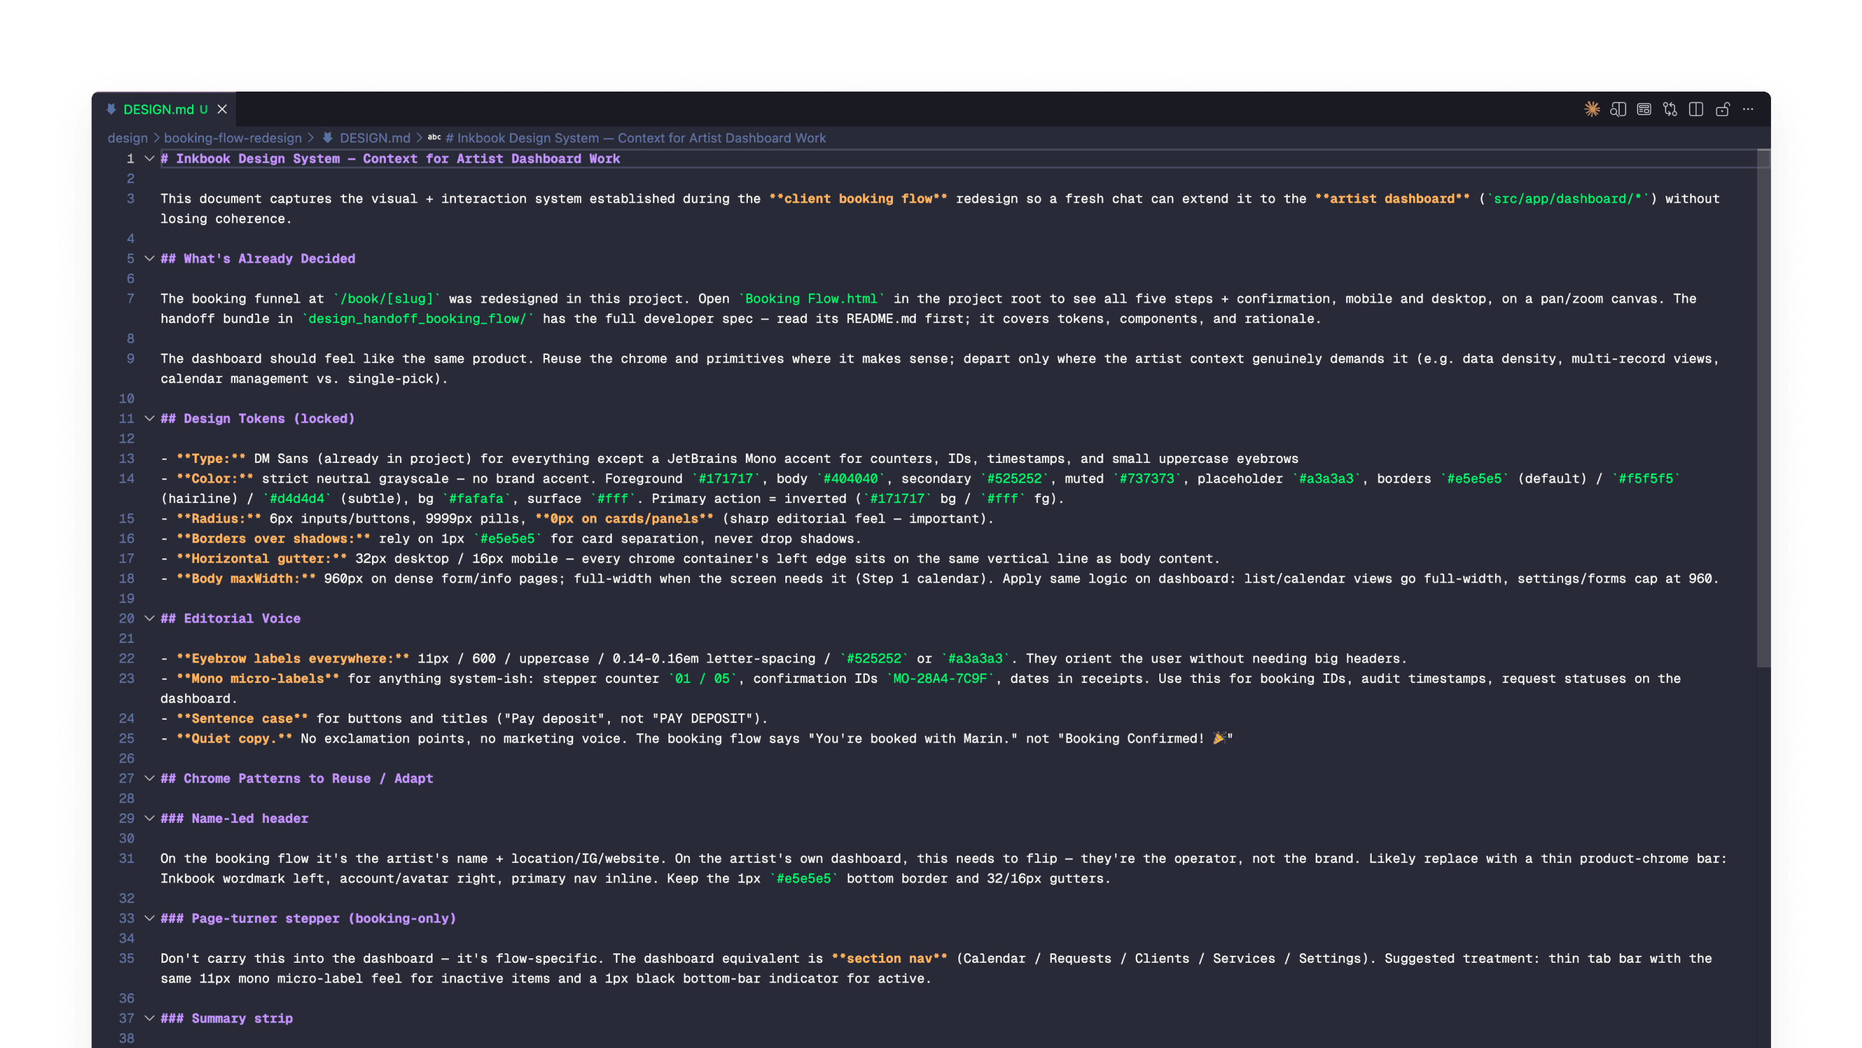The image size is (1862, 1048).
Task: Open the booking-flow-redesign breadcrumb
Action: tap(233, 138)
